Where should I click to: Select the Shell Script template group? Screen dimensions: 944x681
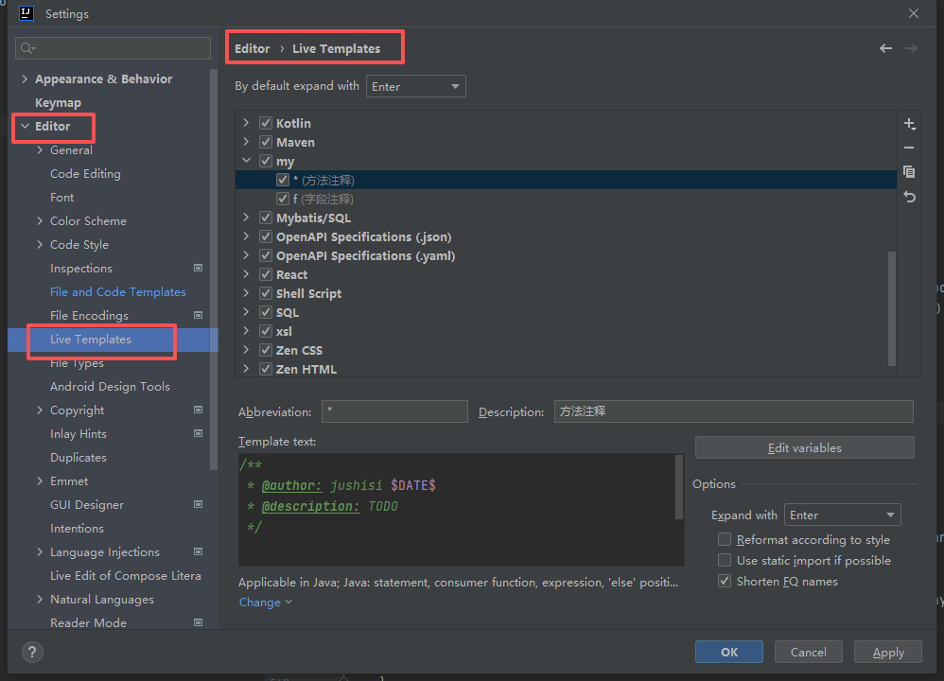coord(309,293)
